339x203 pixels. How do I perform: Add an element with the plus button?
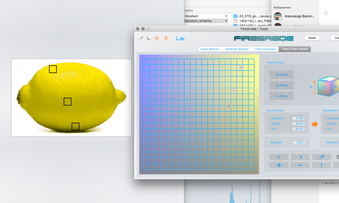(279, 165)
